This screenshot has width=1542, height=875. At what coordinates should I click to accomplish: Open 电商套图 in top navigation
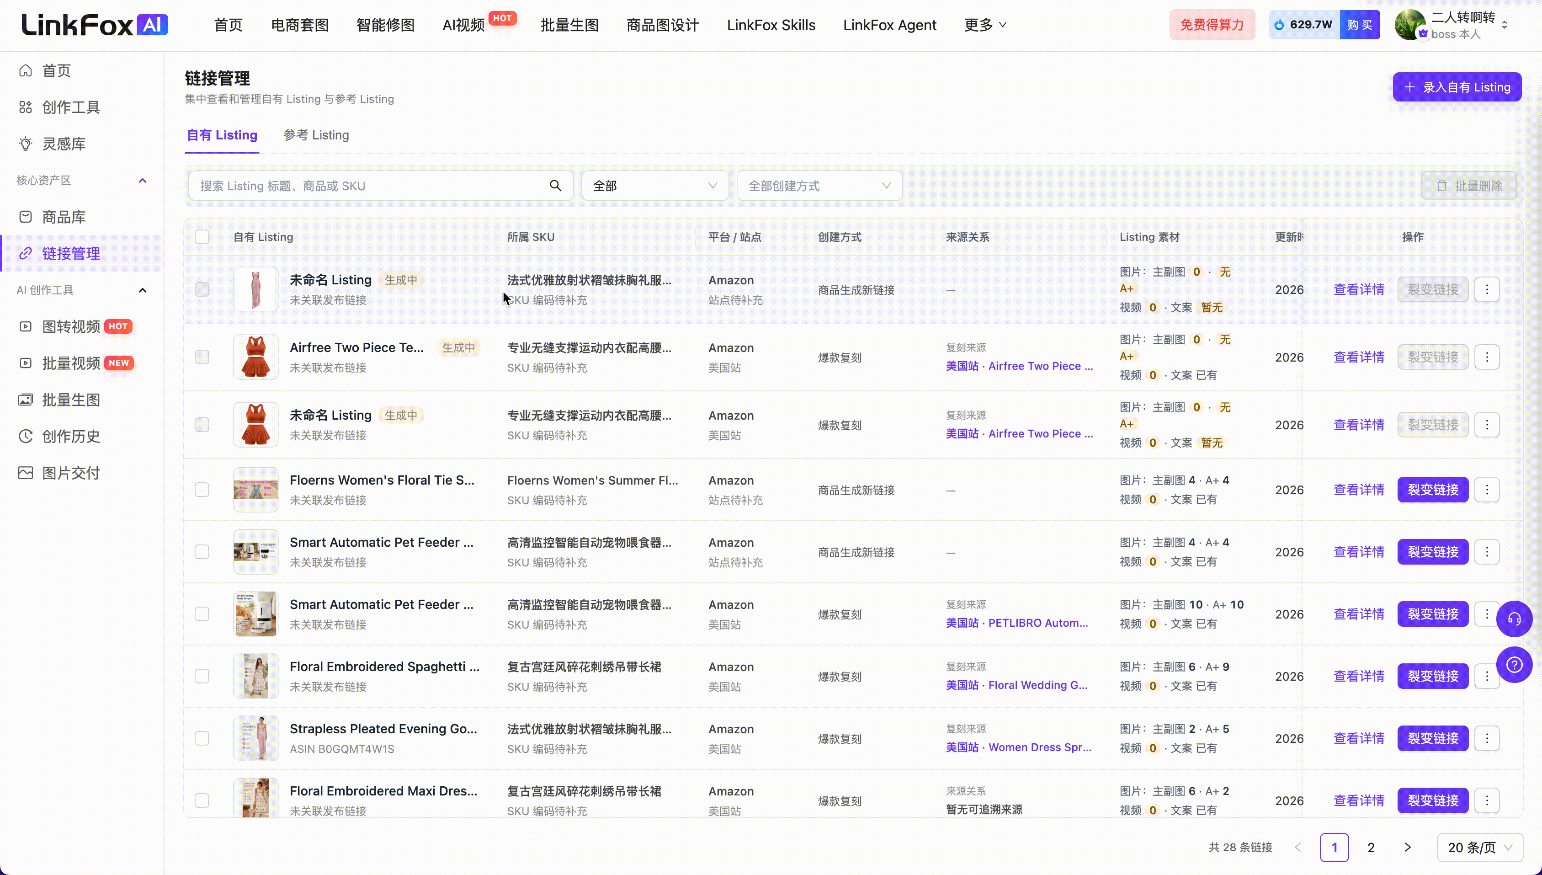coord(300,25)
